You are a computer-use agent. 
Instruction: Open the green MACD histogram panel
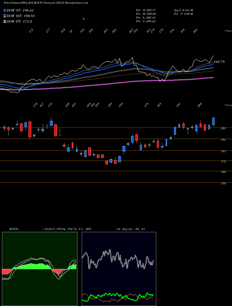[x=39, y=269]
